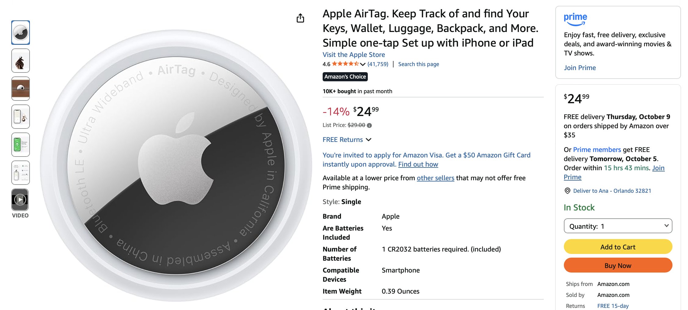Open the Visit the Apple Store link
The height and width of the screenshot is (310, 688).
pos(354,55)
